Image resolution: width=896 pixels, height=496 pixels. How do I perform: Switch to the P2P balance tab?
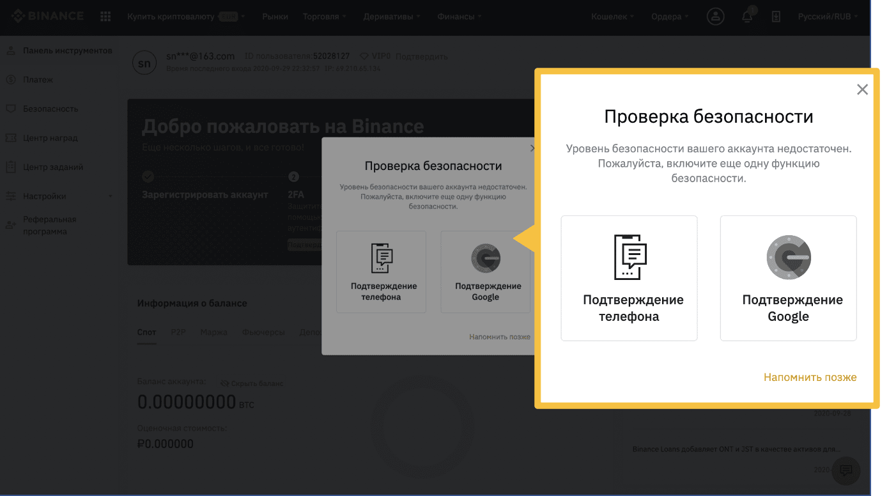tap(178, 332)
